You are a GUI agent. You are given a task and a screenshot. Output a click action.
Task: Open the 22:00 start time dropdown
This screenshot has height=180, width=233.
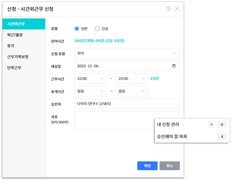point(90,79)
